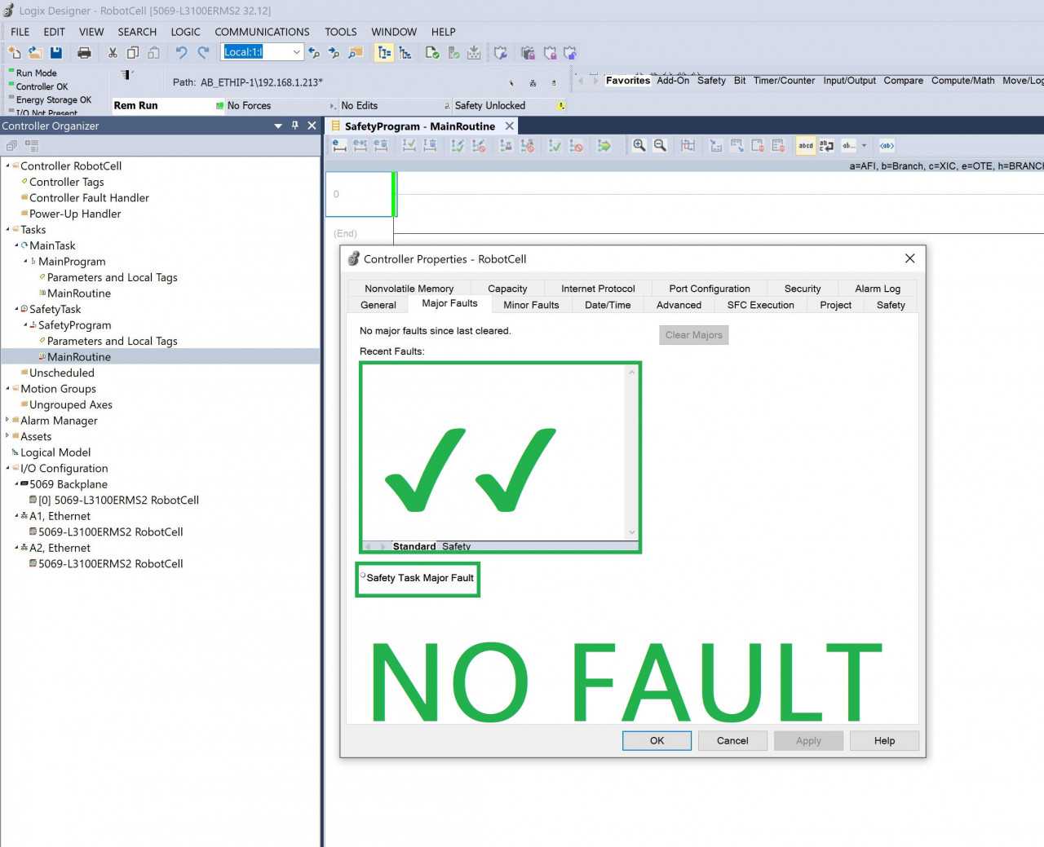Image resolution: width=1044 pixels, height=847 pixels.
Task: Save the project with the floppy icon
Action: [56, 52]
